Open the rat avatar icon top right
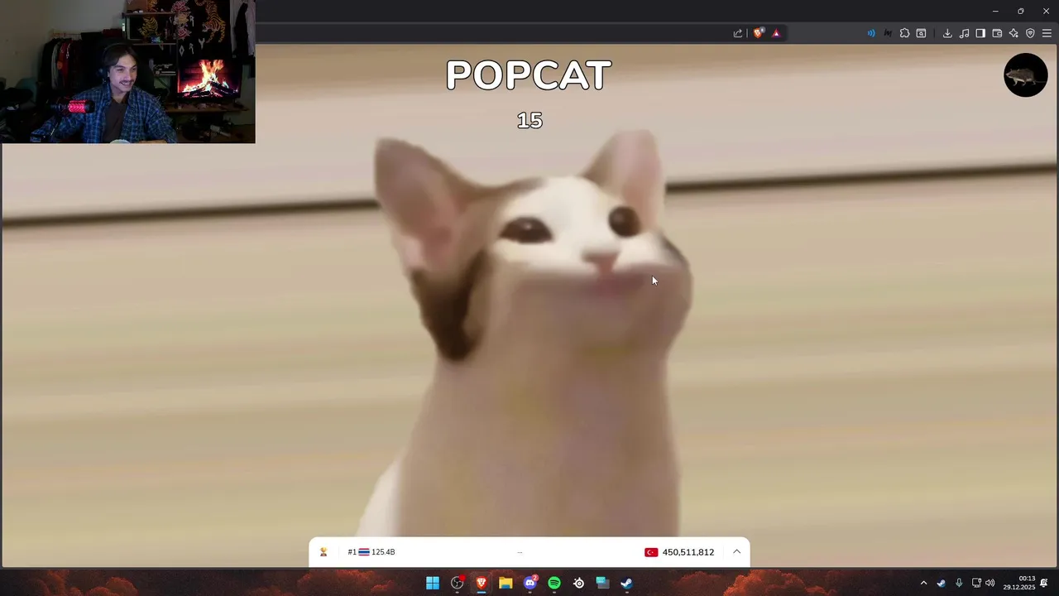Viewport: 1059px width, 596px height. tap(1025, 75)
